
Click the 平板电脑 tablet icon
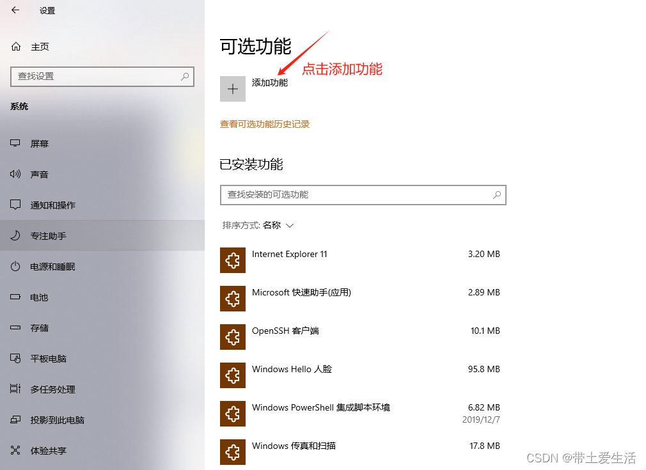15,358
